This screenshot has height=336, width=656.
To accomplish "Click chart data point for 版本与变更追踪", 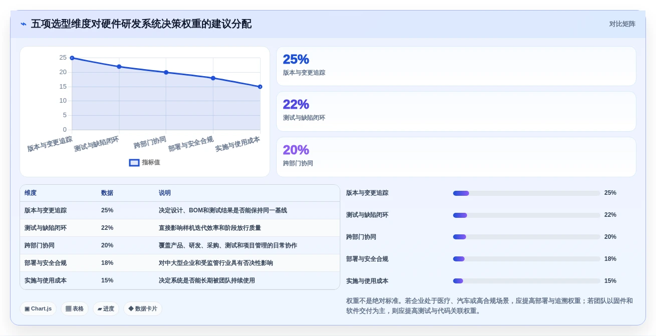I will point(72,58).
